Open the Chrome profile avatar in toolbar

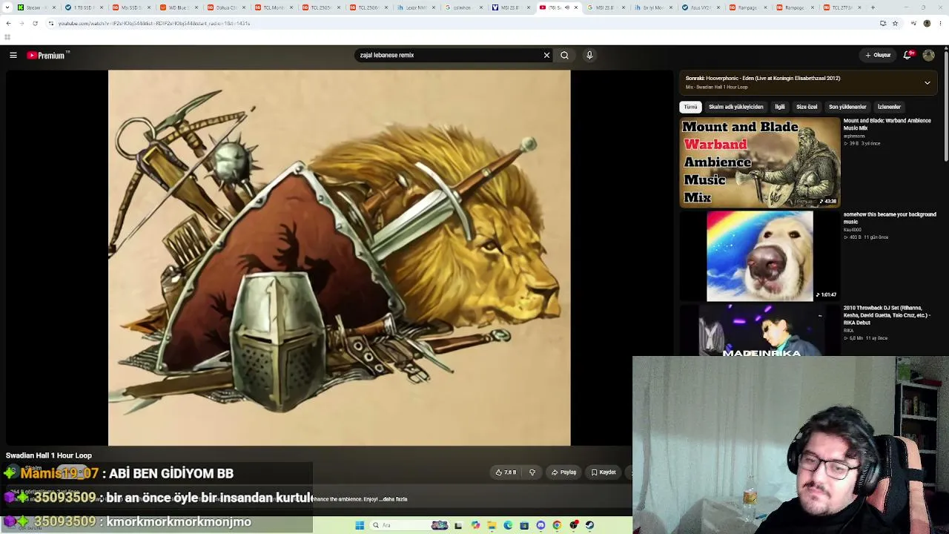coord(927,23)
